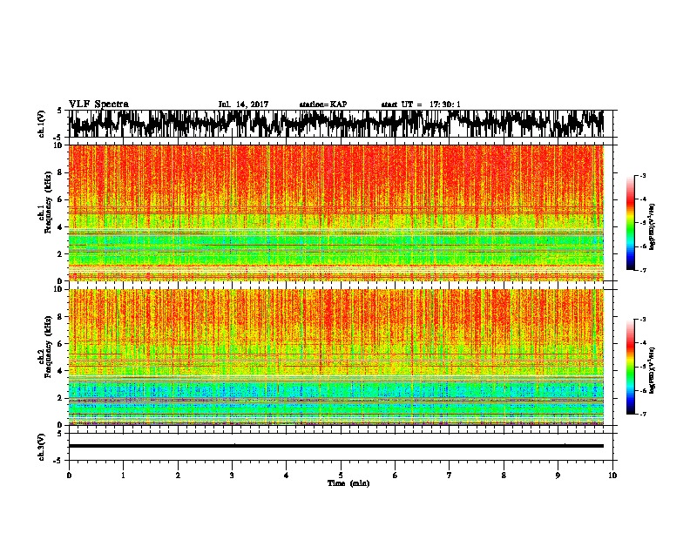Click the time axis tick label "8"
Image resolution: width=690 pixels, height=533 pixels.
click(x=504, y=476)
